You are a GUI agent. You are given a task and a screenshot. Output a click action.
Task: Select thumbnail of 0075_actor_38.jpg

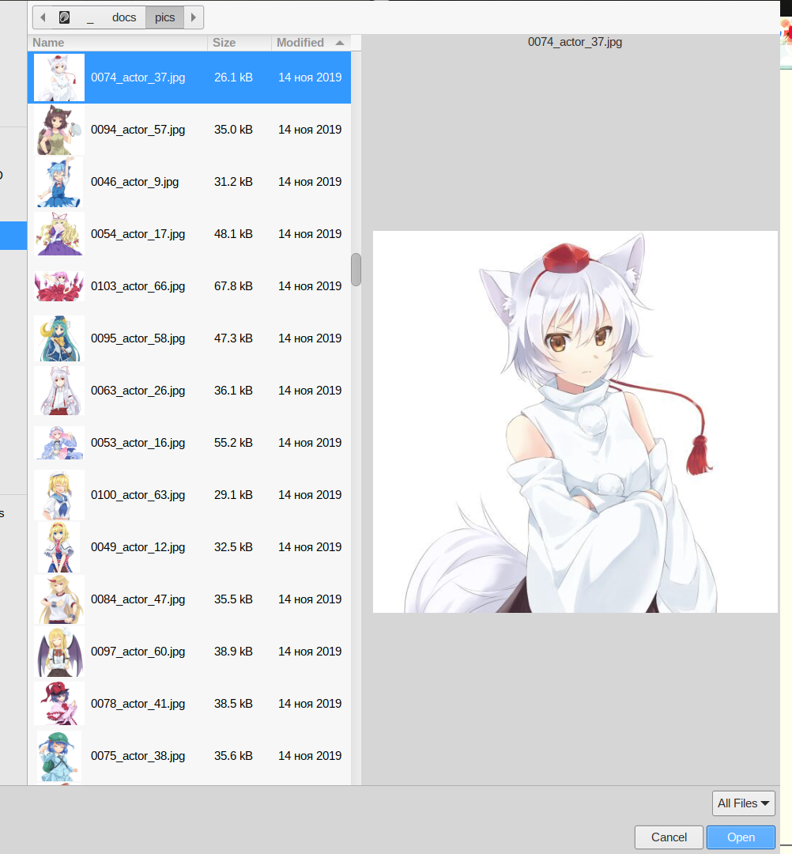[59, 756]
